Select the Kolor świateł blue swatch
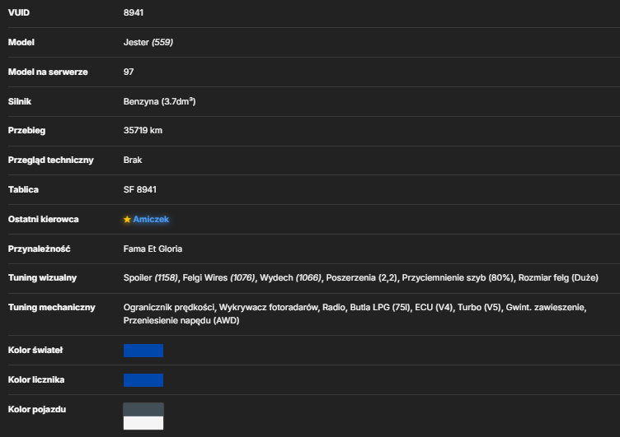620x437 pixels. [143, 351]
